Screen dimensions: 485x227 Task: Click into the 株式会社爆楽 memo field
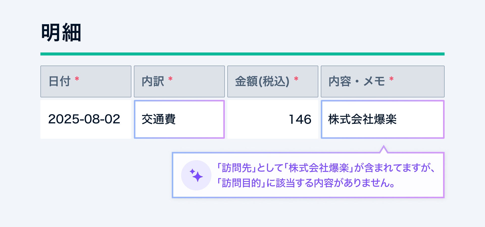tap(382, 119)
